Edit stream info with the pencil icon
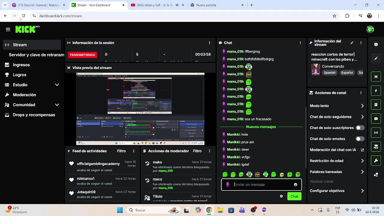384x216 pixels. 352,43
